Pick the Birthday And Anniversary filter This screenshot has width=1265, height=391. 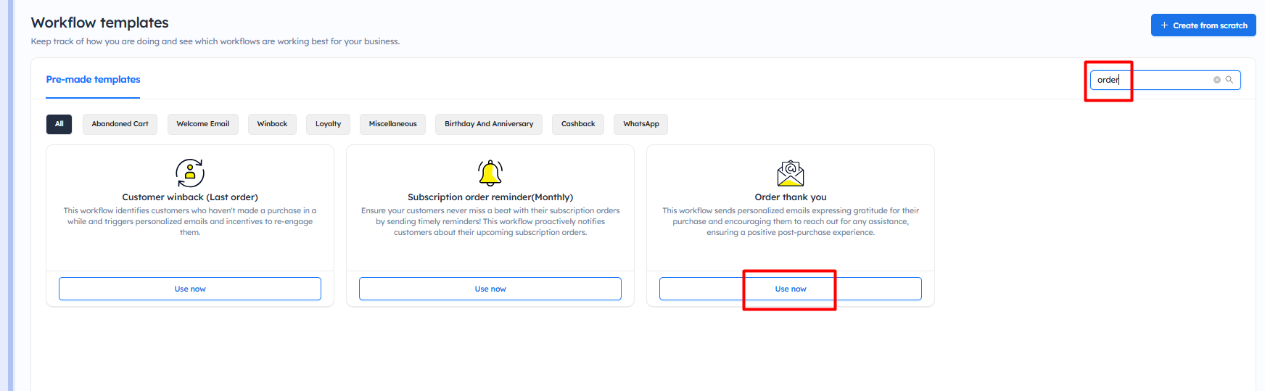(488, 124)
